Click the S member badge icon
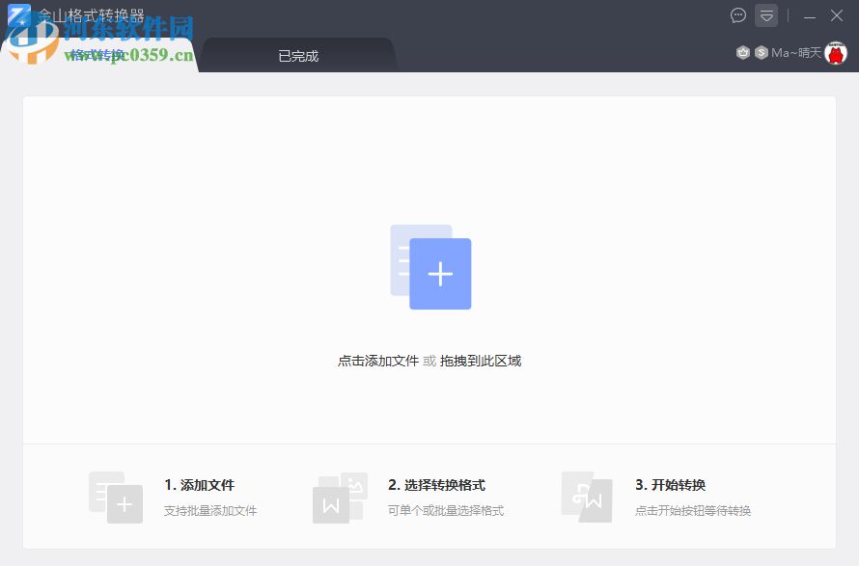 pyautogui.click(x=762, y=52)
